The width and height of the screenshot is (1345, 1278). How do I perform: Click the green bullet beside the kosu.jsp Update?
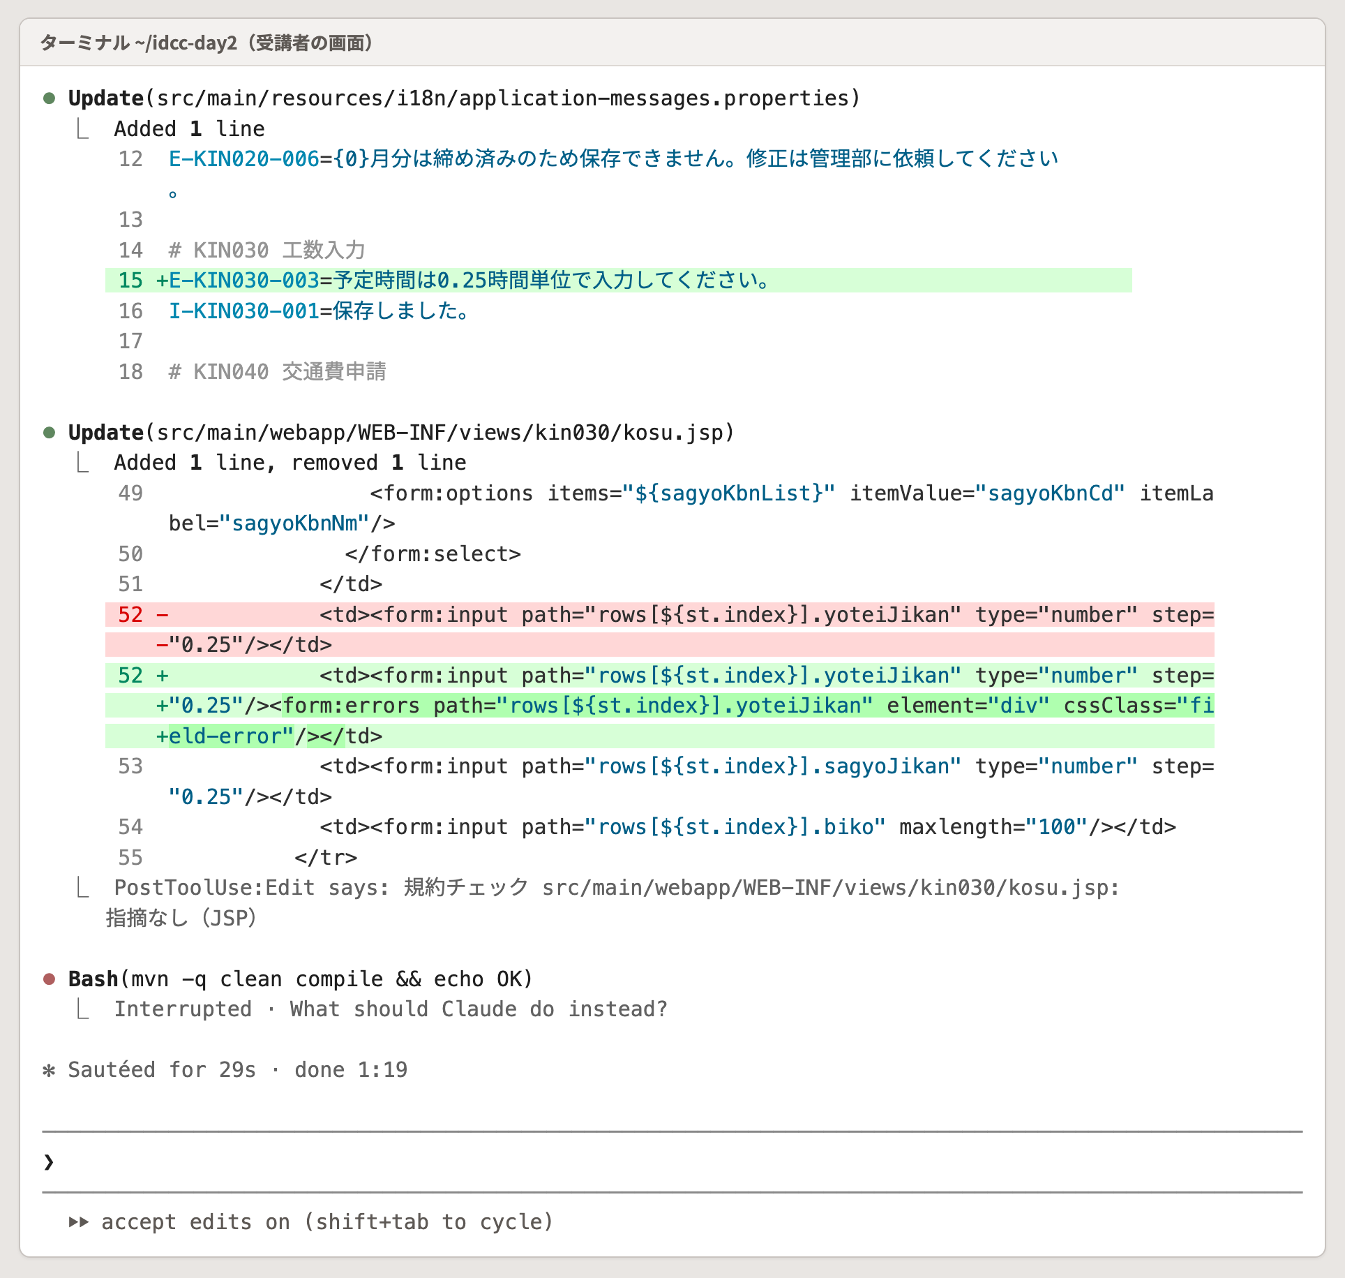[50, 433]
